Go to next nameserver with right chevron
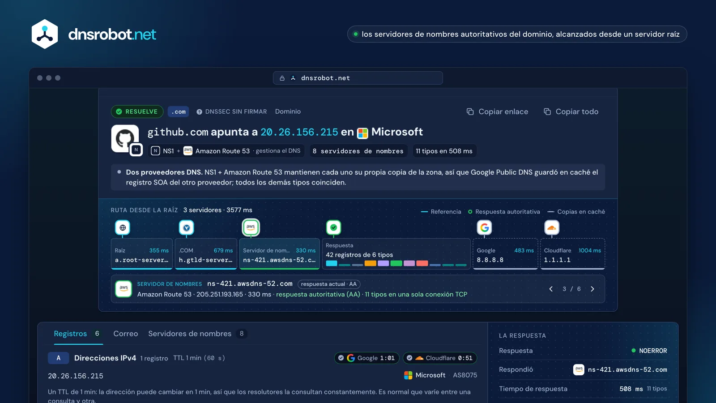Screen dimensions: 716x403 pyautogui.click(x=592, y=289)
